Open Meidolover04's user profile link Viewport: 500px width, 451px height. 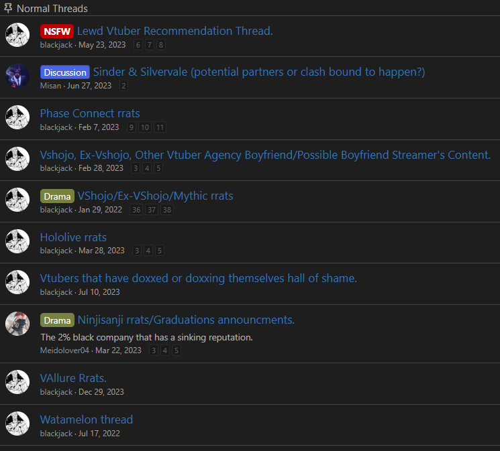[x=64, y=350]
